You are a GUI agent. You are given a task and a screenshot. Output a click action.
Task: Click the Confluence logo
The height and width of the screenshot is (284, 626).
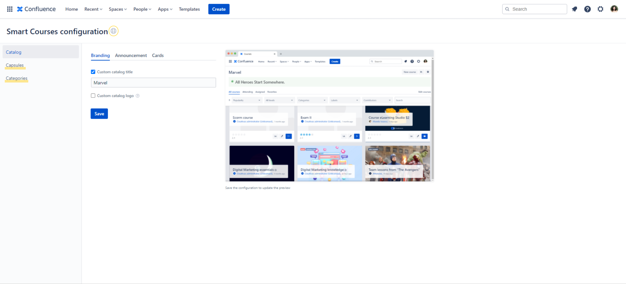tap(36, 9)
